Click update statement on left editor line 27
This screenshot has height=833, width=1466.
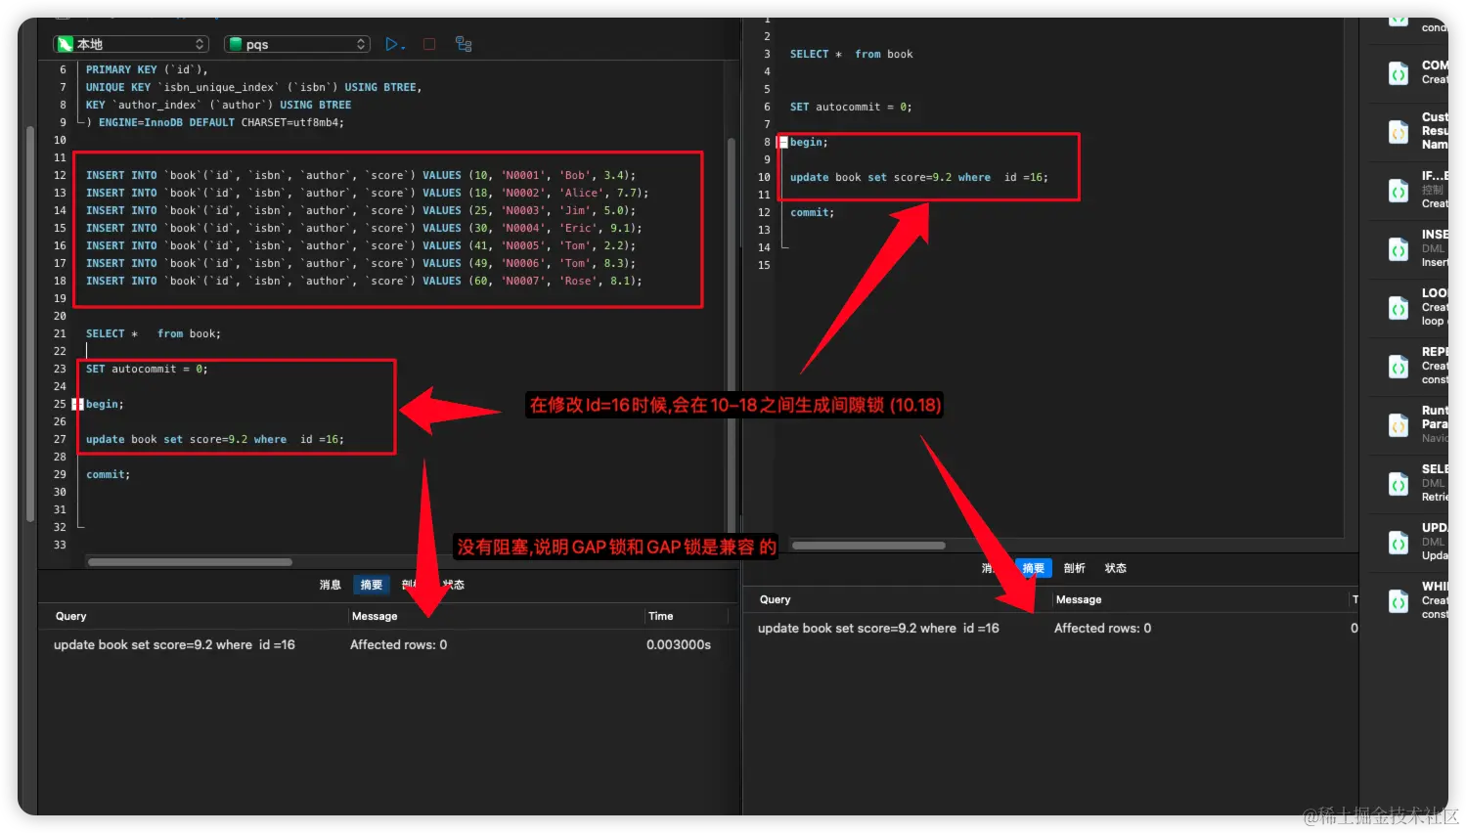point(215,439)
